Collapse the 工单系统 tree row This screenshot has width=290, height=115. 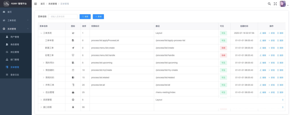[41, 33]
